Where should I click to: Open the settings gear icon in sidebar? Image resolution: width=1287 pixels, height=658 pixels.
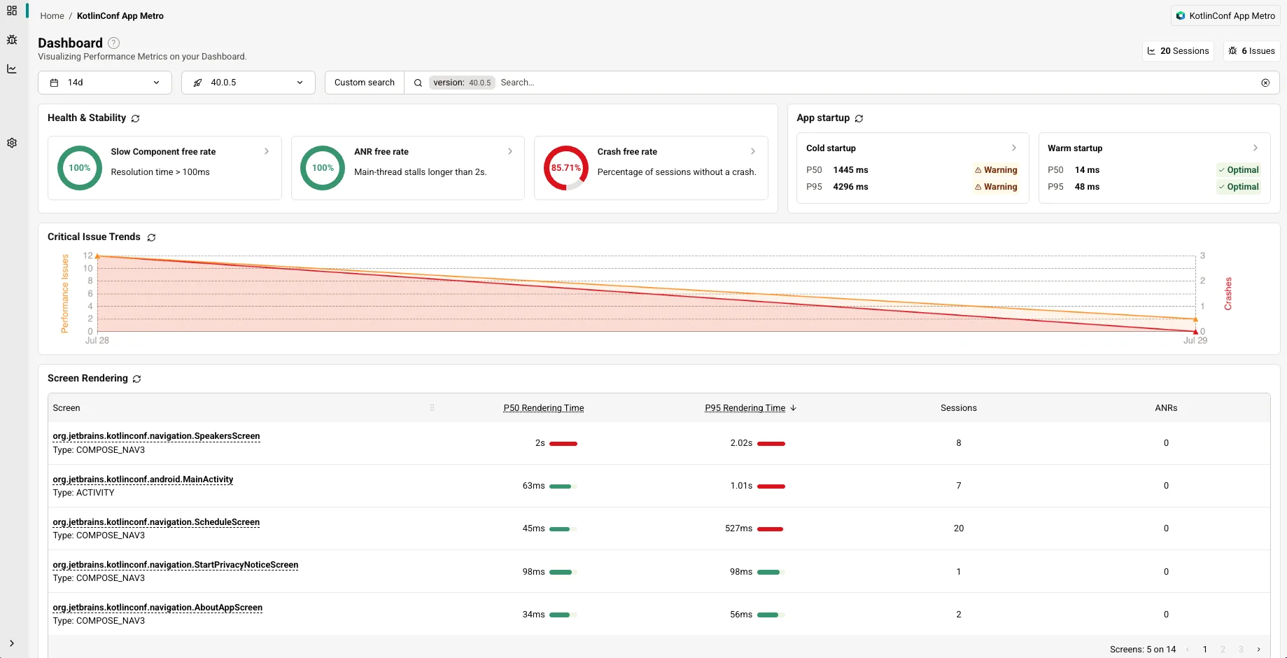[x=12, y=143]
